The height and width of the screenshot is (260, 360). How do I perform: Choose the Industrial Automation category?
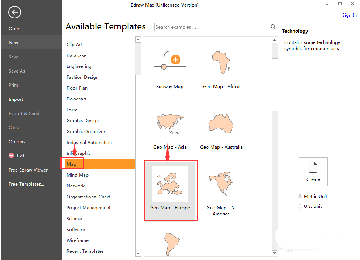tap(89, 143)
